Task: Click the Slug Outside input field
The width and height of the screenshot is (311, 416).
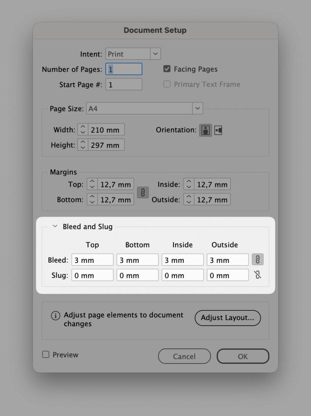Action: click(x=227, y=275)
